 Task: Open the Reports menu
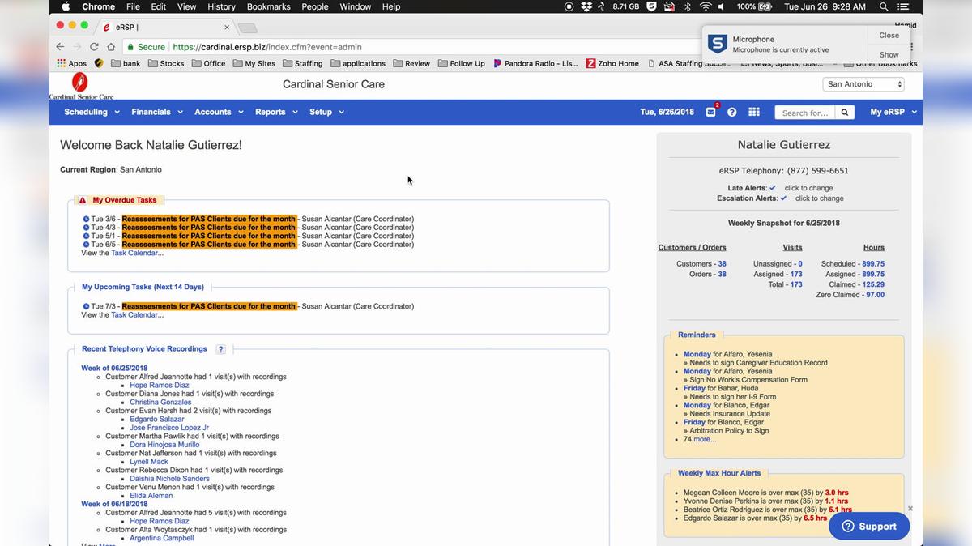click(276, 113)
